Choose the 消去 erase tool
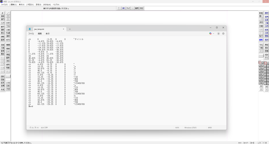 (x=8, y=61)
